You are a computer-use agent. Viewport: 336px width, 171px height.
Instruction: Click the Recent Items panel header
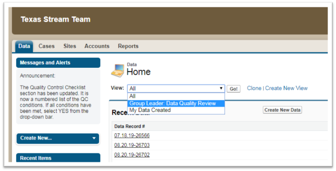point(58,158)
